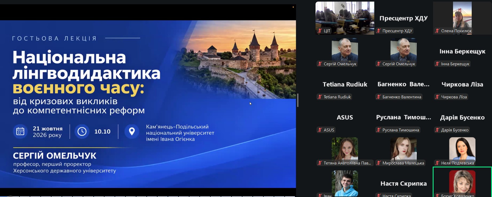Click the location pin icon on the slide
Screen dimensions: 492x197
tap(132, 131)
